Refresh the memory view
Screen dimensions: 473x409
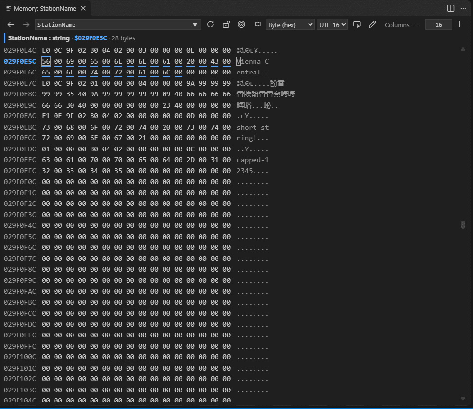(x=210, y=25)
